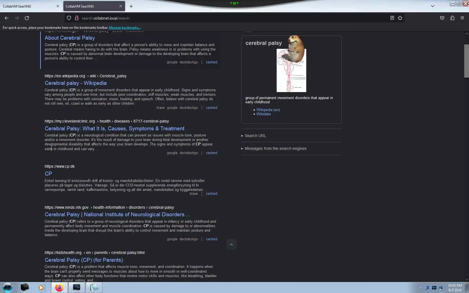The image size is (469, 293).
Task: Open more options dots on cp.dk result
Action: click(202, 194)
